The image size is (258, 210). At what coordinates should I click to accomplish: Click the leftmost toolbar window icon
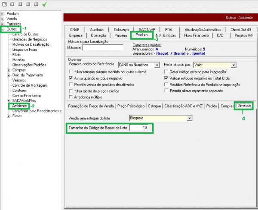tap(4, 4)
